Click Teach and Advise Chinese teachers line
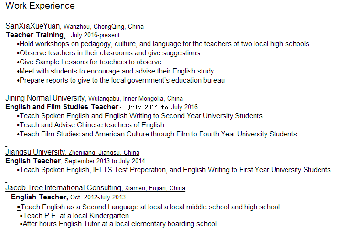 (92, 125)
